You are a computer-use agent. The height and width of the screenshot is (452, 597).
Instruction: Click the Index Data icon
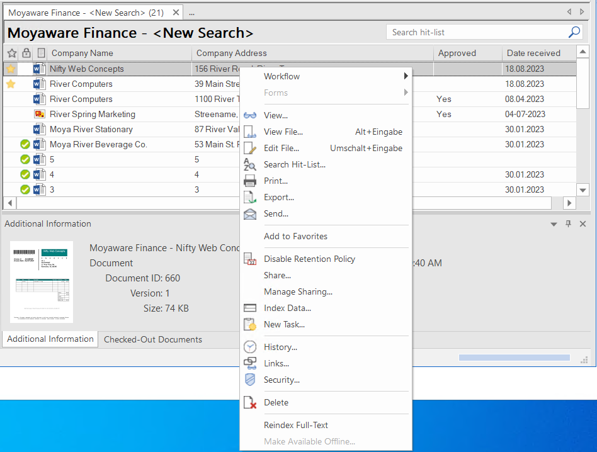point(250,308)
